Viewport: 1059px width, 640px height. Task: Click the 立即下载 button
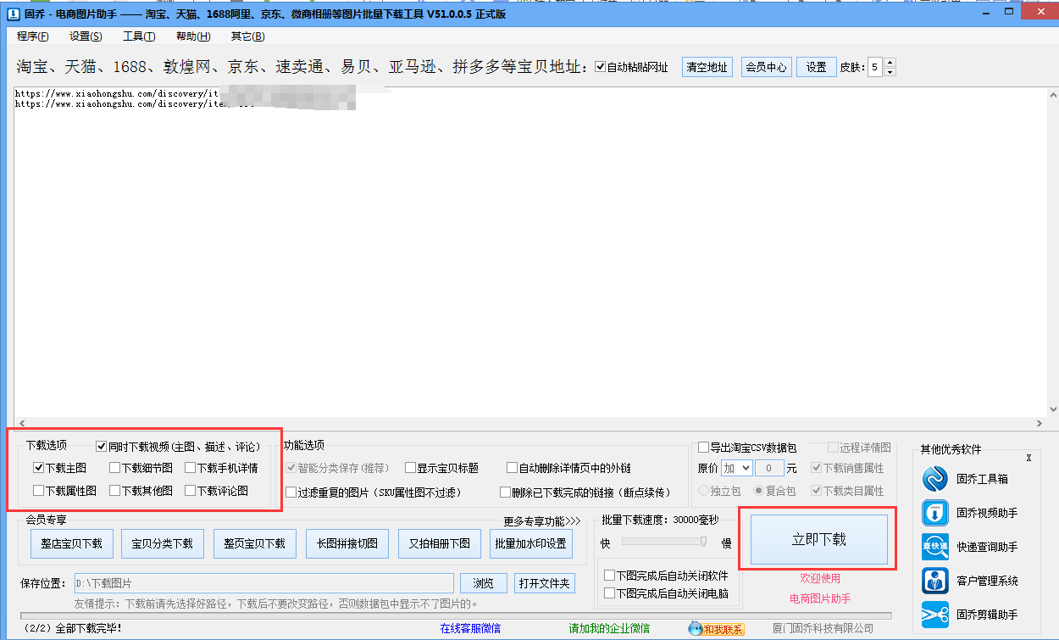click(x=818, y=540)
